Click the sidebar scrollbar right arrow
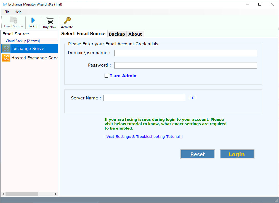The width and height of the screenshot is (279, 203). 55,194
